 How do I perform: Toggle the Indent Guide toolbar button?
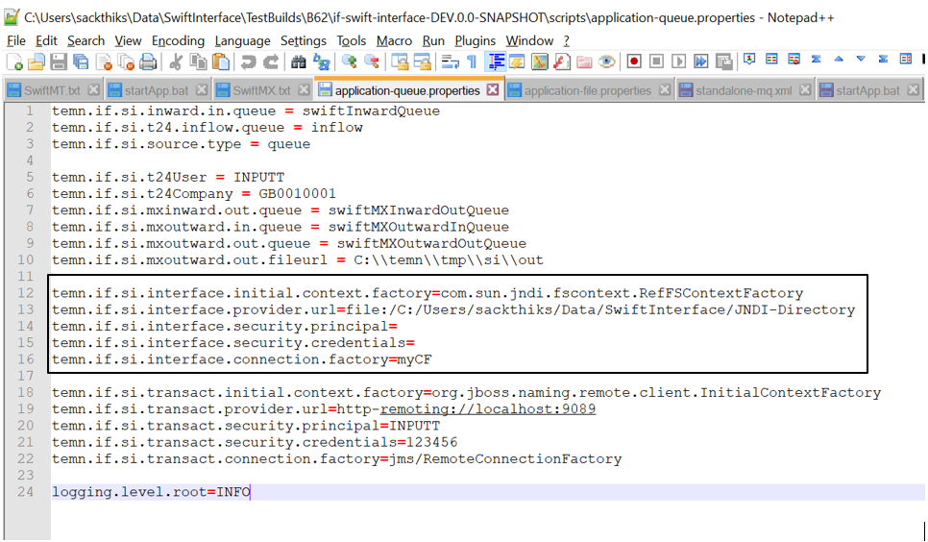[x=496, y=62]
